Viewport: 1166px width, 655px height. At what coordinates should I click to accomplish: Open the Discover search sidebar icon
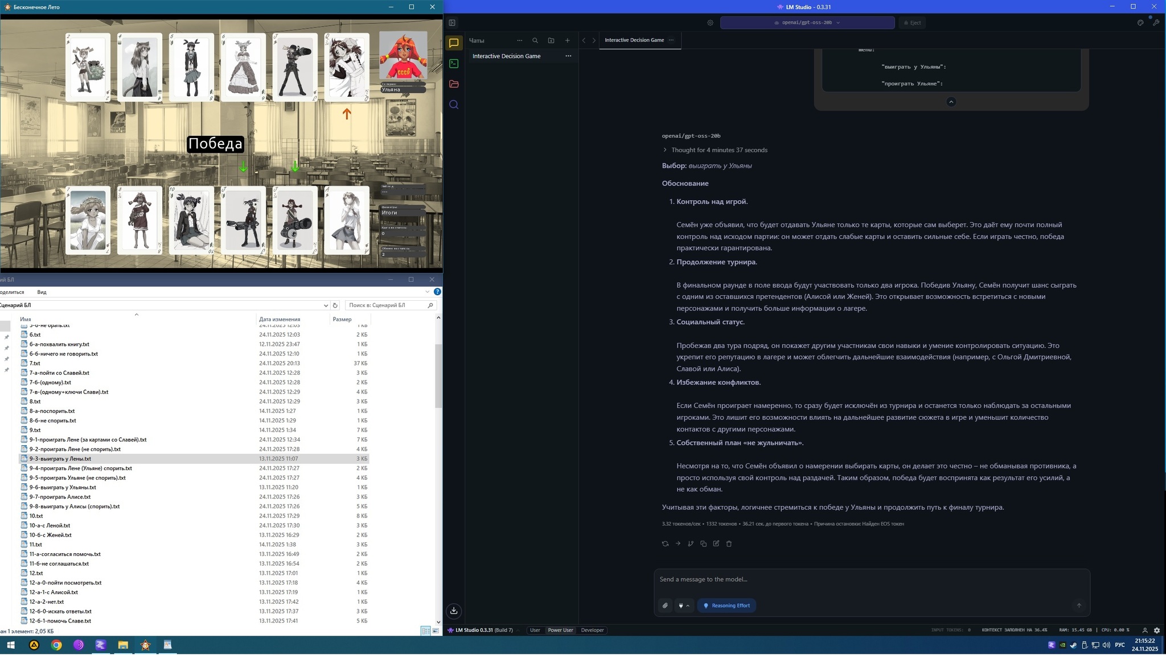pos(454,105)
